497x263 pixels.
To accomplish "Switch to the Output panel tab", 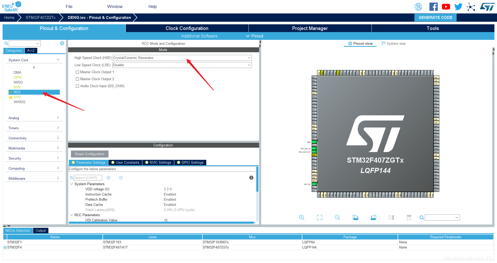I will click(x=41, y=230).
